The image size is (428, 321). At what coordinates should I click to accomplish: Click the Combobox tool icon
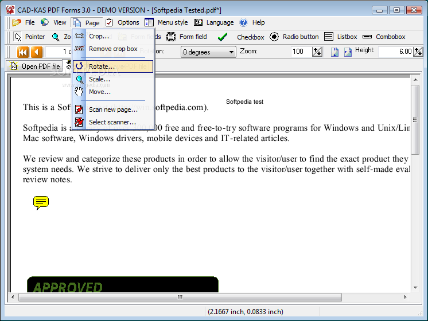pos(367,37)
